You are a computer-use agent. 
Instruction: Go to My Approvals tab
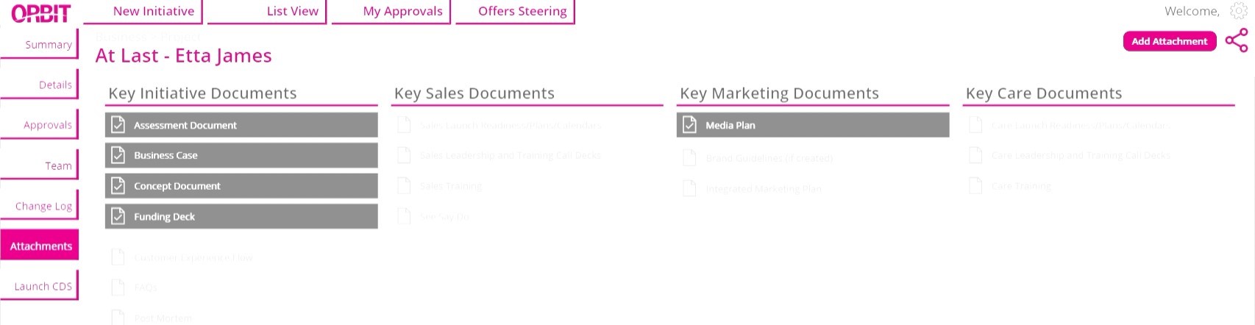pos(402,11)
